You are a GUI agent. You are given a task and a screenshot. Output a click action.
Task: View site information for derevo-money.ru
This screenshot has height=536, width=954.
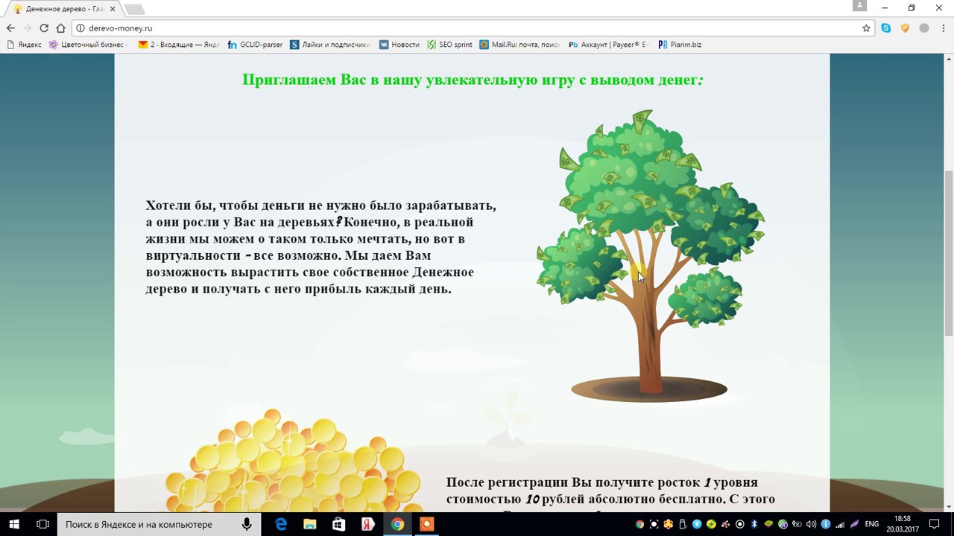pos(80,28)
